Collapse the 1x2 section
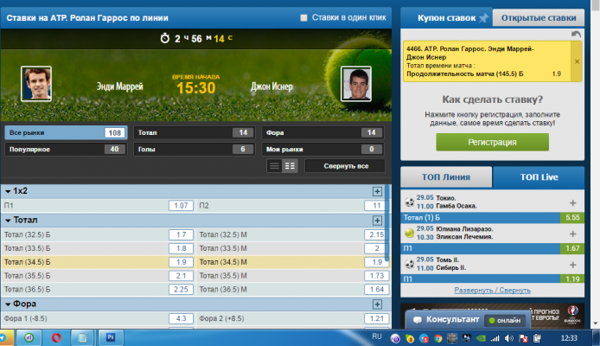The height and width of the screenshot is (346, 600). (8, 191)
